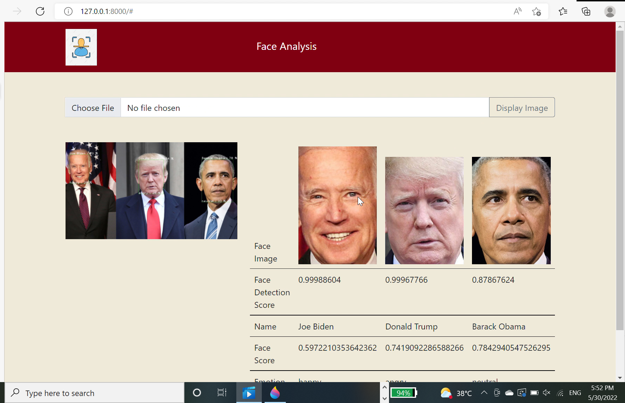Screen dimensions: 625x403
Task: Open the Favorites panel
Action: point(563,11)
